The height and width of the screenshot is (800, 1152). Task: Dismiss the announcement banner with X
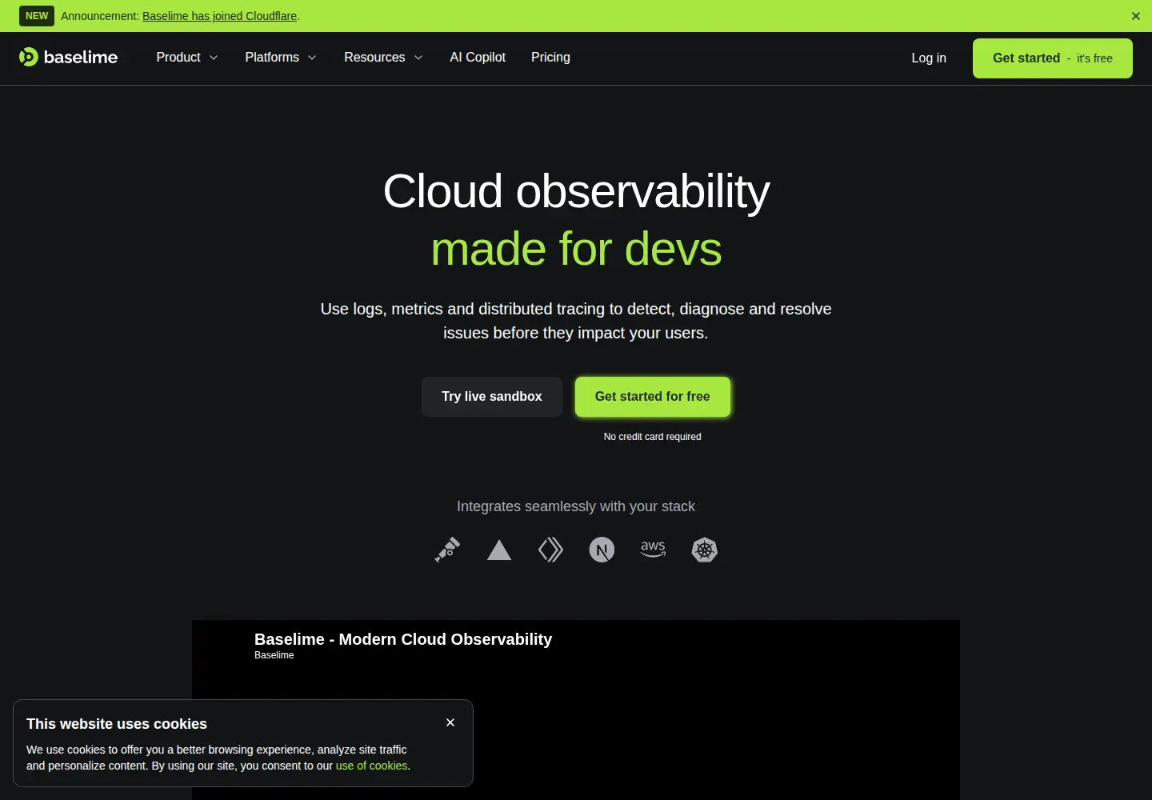[1136, 16]
